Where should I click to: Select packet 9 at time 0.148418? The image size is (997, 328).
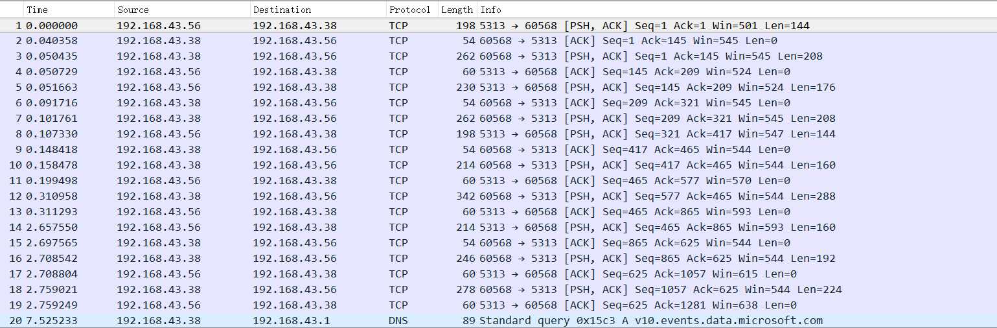pos(498,149)
